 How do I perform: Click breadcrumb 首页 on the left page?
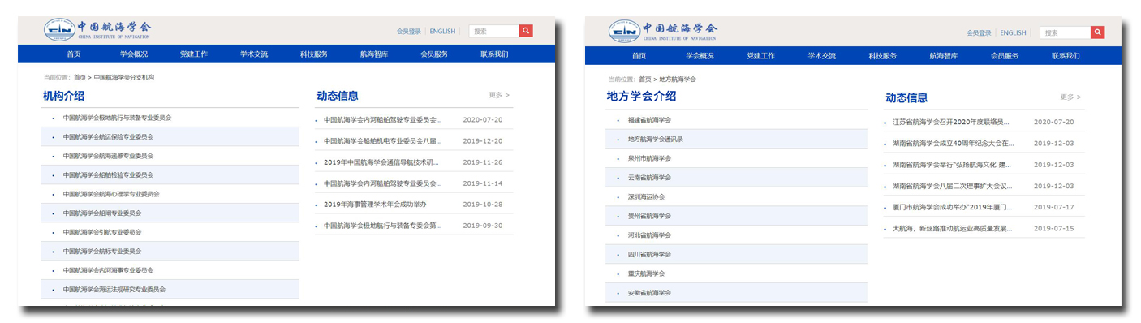coord(80,78)
